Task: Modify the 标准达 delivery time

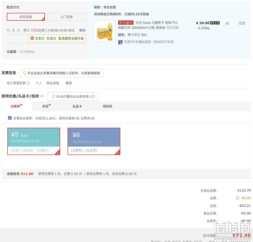Action: point(82,30)
